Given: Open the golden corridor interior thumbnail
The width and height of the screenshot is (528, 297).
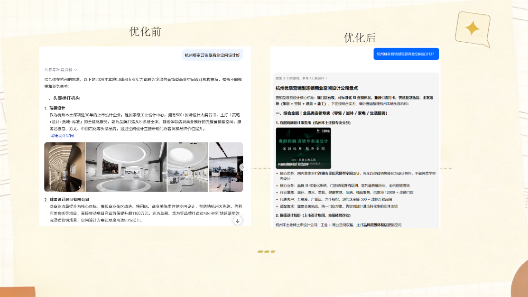Looking at the screenshot, I should (x=65, y=167).
